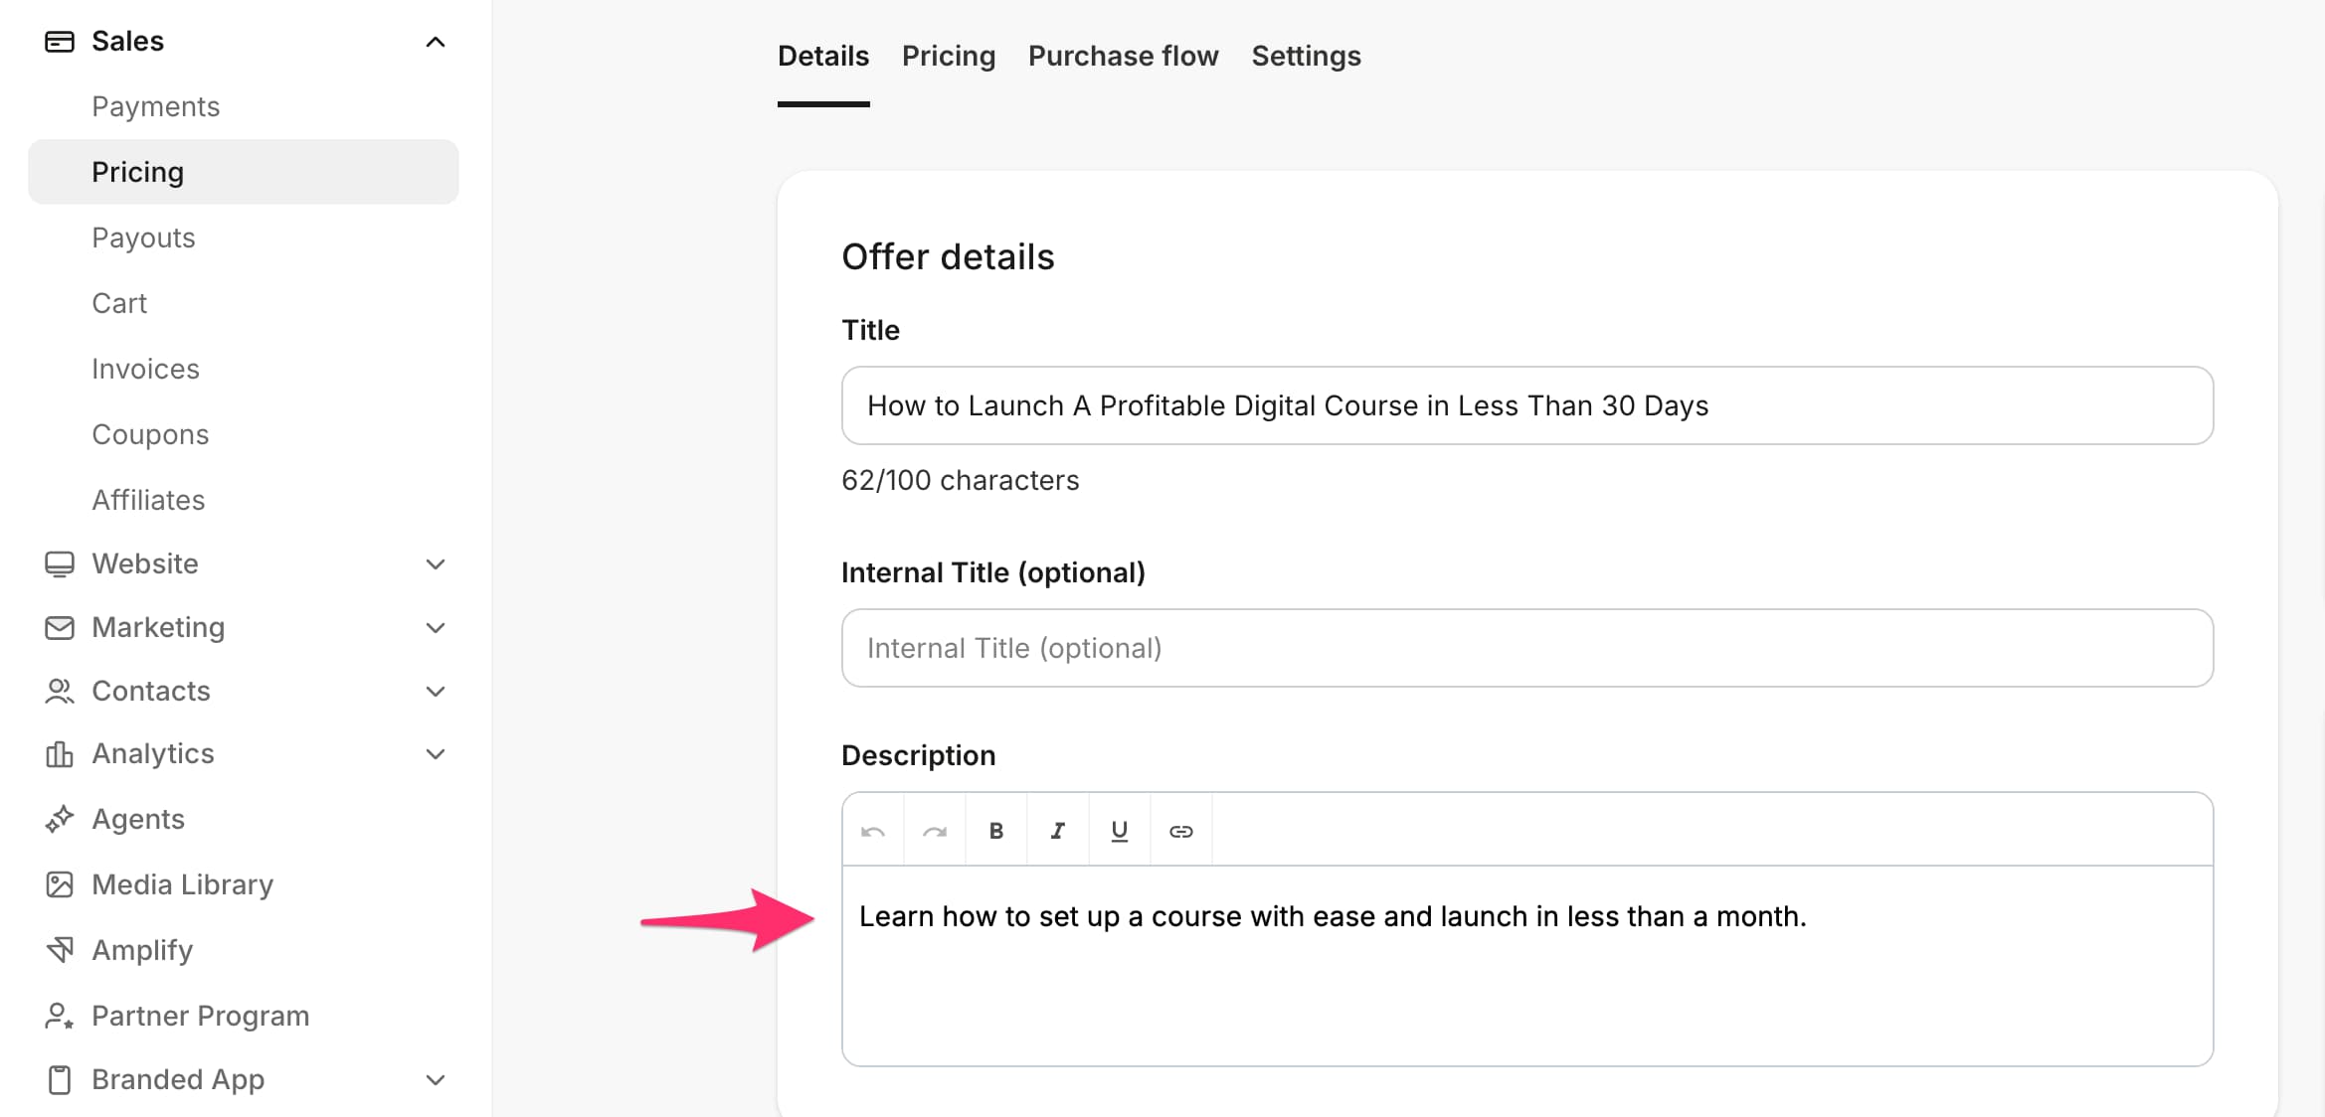Image resolution: width=2325 pixels, height=1117 pixels.
Task: Focus the Internal Title (optional) field
Action: [1527, 648]
